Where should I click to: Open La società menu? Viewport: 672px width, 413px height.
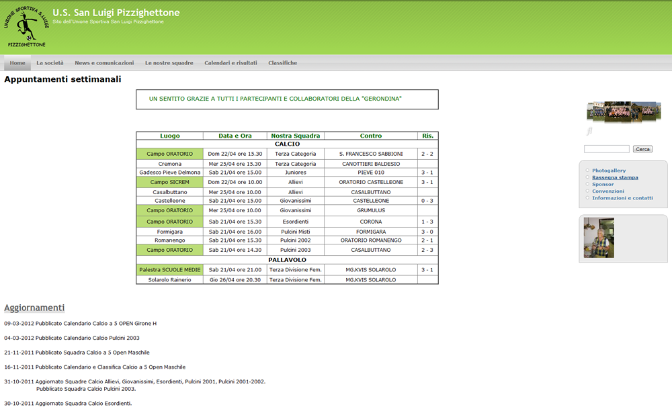click(x=50, y=63)
